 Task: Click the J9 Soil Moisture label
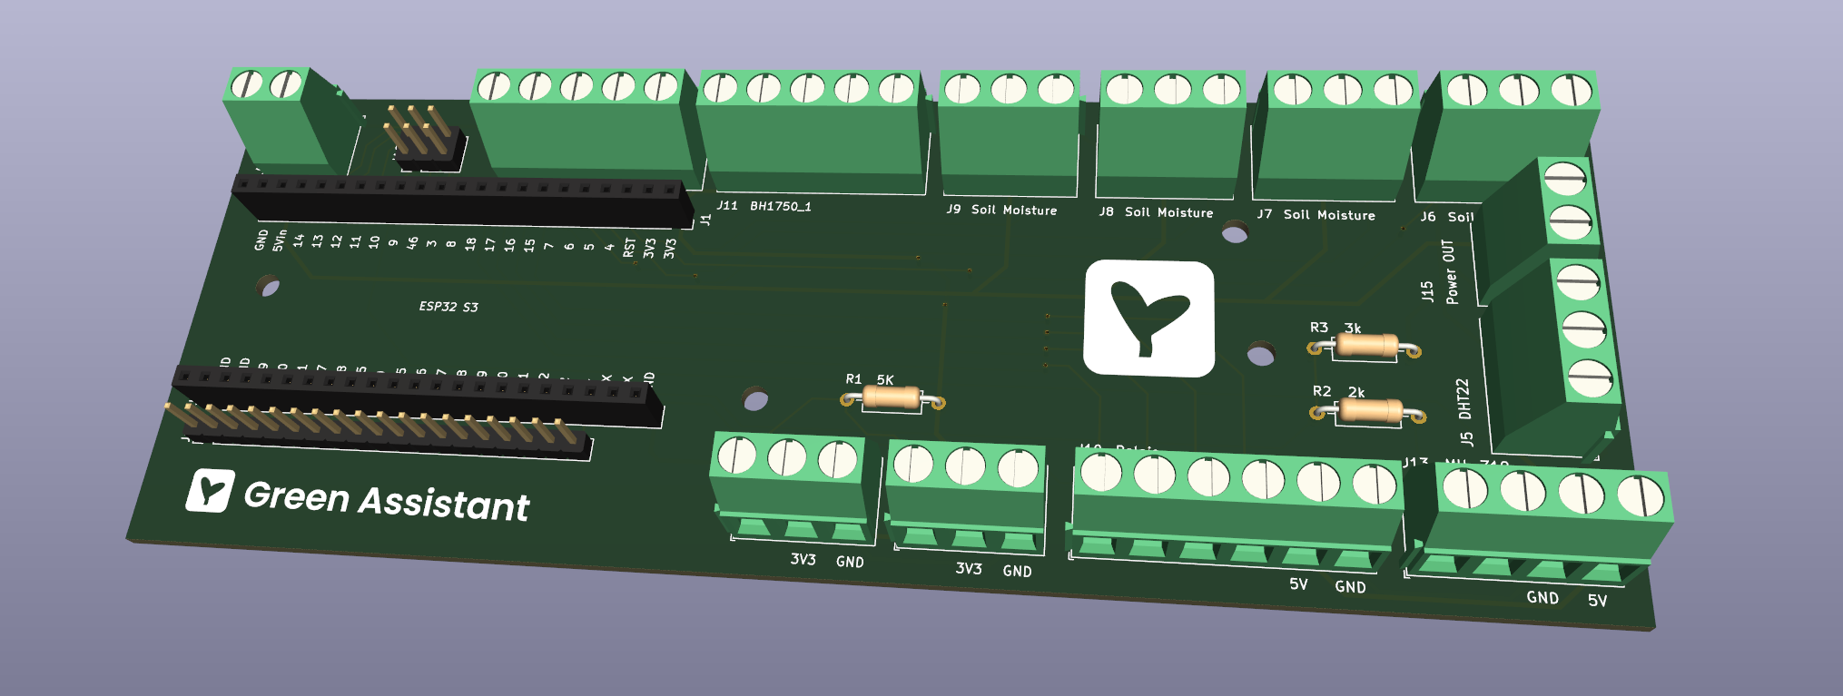click(x=1001, y=210)
